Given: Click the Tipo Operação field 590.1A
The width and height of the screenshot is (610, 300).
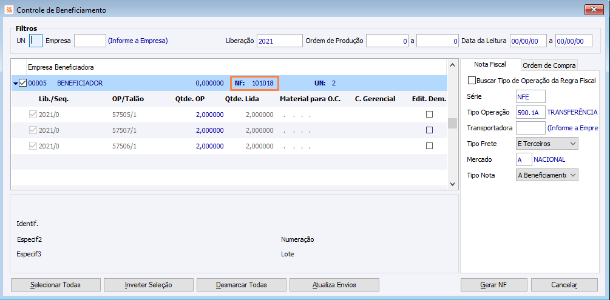Looking at the screenshot, I should pos(530,112).
